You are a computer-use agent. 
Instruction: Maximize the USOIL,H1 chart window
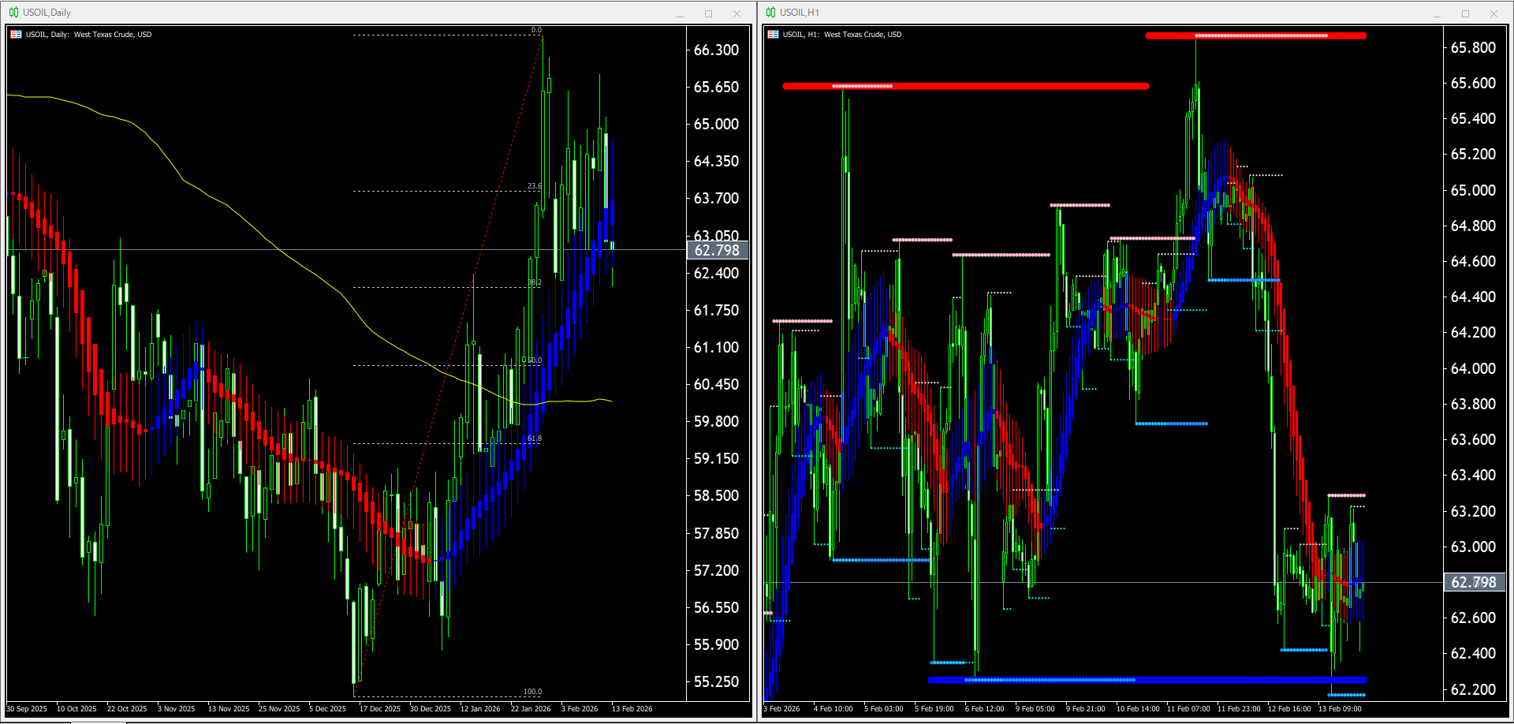1465,13
